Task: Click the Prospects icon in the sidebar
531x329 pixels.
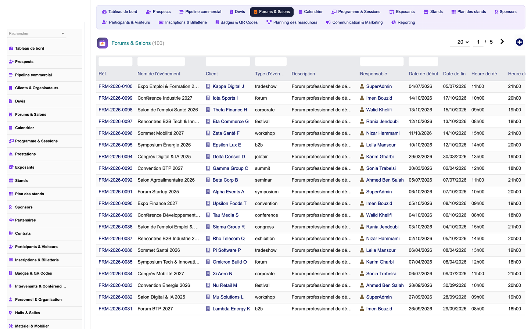Action: [11, 62]
